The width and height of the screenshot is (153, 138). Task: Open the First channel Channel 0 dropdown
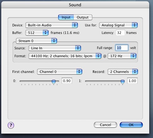[x=59, y=72]
